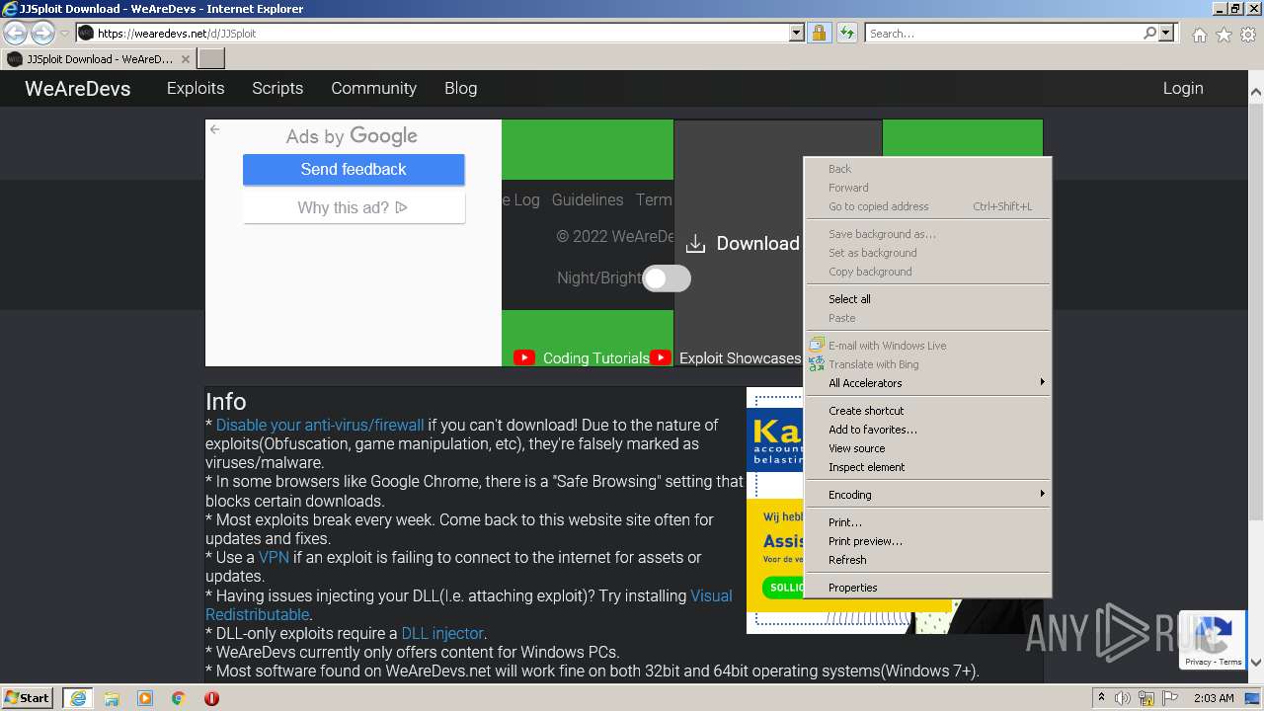The width and height of the screenshot is (1264, 711).
Task: Expand the address bar URL dropdown
Action: pos(797,33)
